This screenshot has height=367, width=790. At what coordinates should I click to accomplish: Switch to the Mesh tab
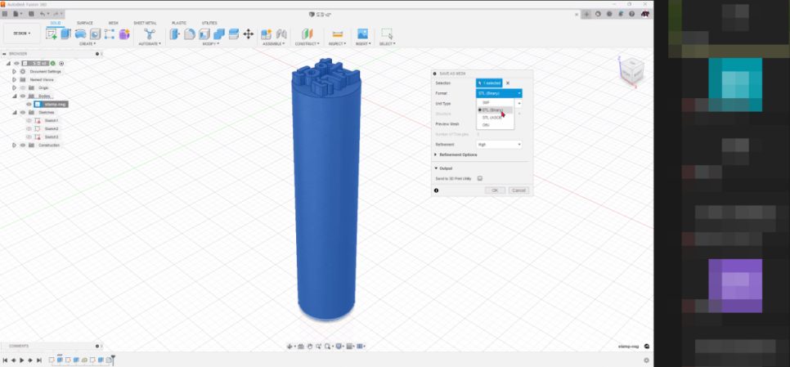coord(114,23)
